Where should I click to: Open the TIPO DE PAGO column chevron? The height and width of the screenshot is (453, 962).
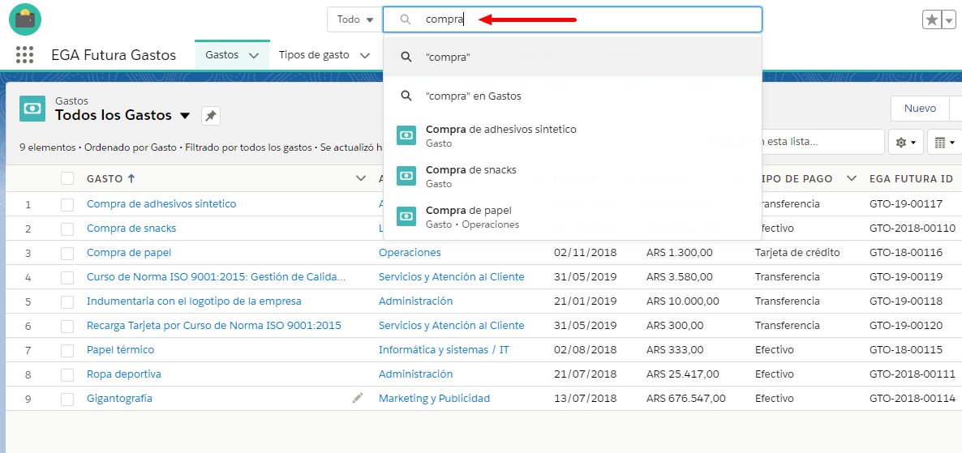pyautogui.click(x=852, y=178)
